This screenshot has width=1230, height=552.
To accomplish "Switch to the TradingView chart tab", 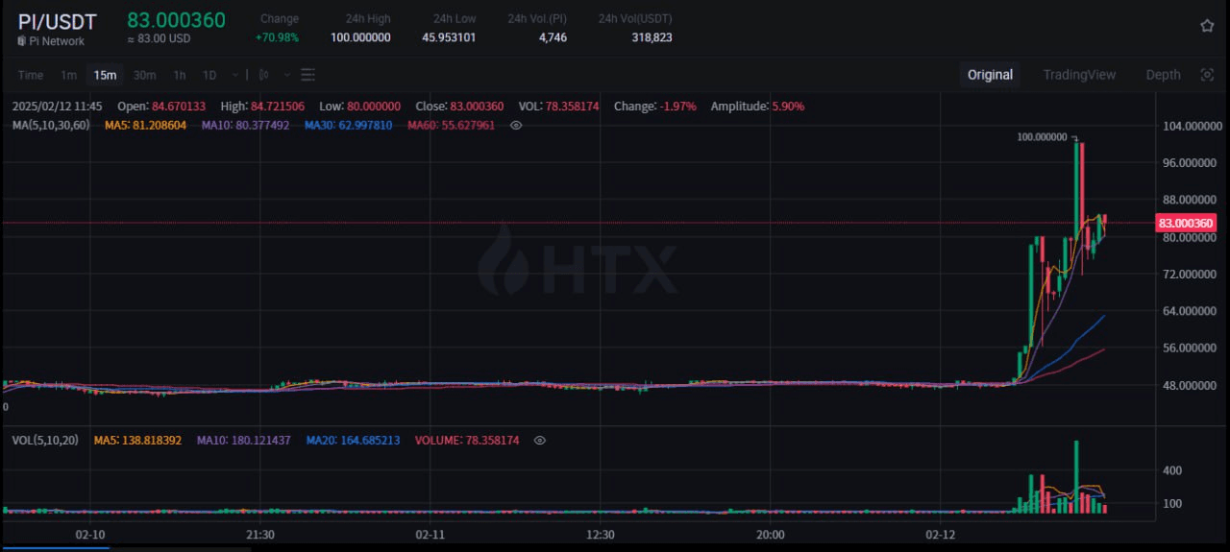I will pyautogui.click(x=1079, y=75).
